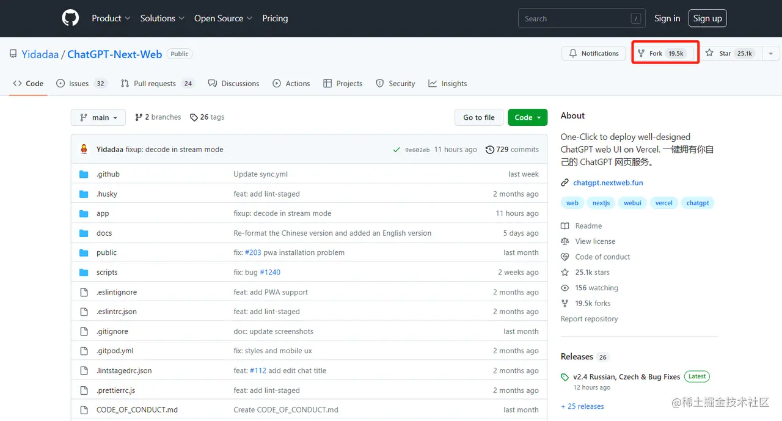Focus the Search input field

[x=582, y=18]
